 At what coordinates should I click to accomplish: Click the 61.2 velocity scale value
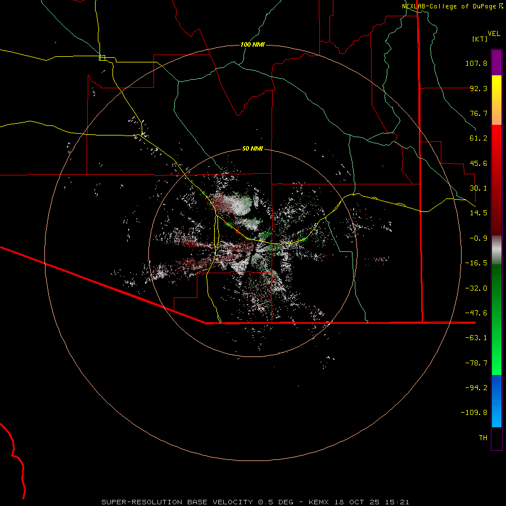tap(478, 138)
